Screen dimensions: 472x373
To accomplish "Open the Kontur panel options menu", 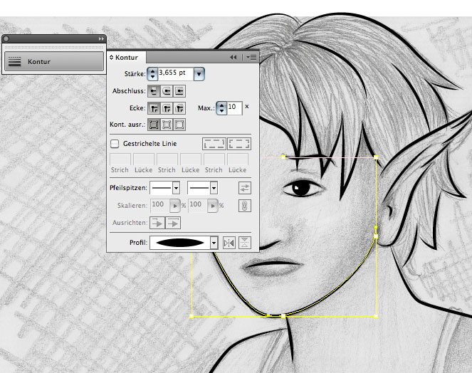I will coord(251,57).
